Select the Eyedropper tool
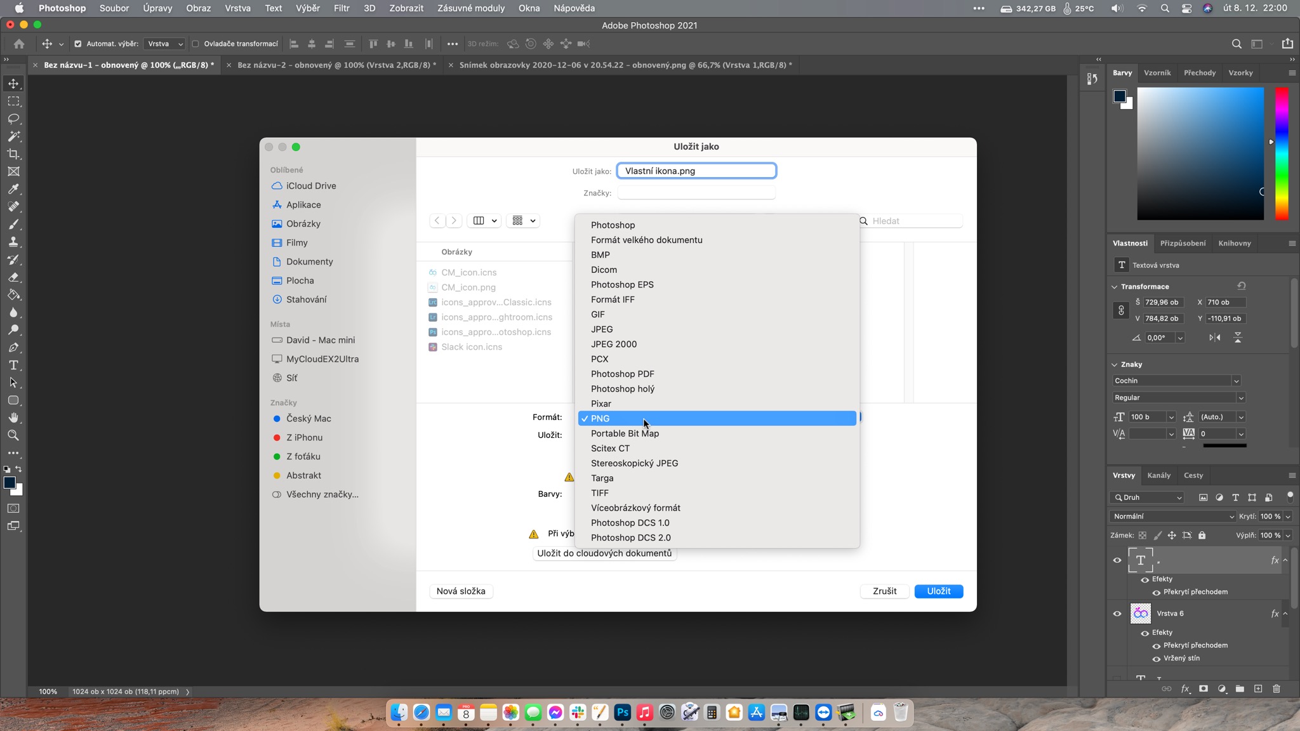 (13, 189)
